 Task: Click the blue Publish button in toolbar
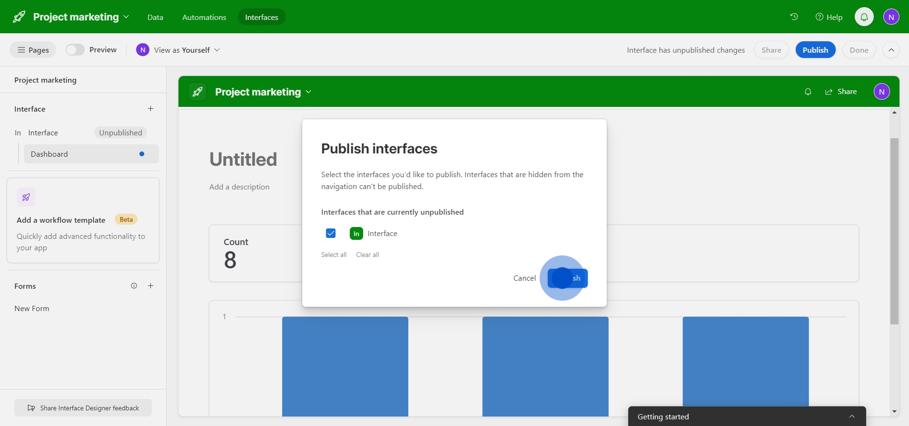click(x=815, y=50)
